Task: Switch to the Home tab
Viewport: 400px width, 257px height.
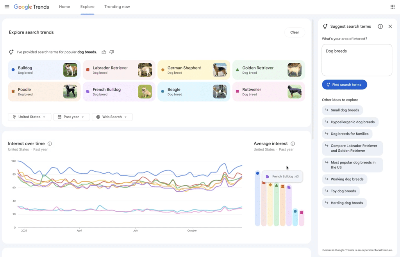Action: point(64,7)
